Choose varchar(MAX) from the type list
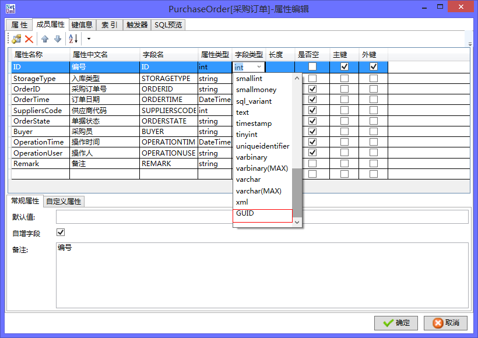Image resolution: width=478 pixels, height=338 pixels. coord(258,191)
